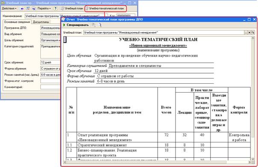This screenshot has width=258, height=167.
Task: Click the vertical scrollbar down arrow in report
Action: point(253,159)
